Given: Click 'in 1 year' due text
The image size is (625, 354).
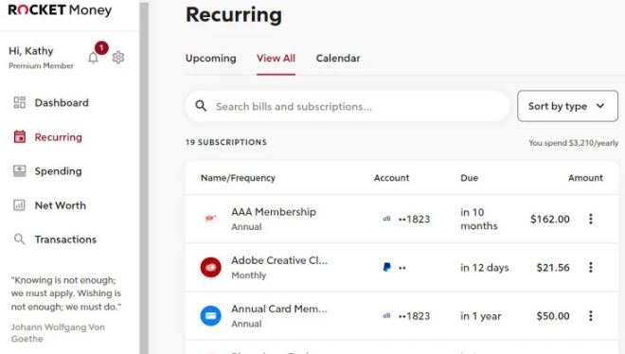Looking at the screenshot, I should click(x=481, y=316).
